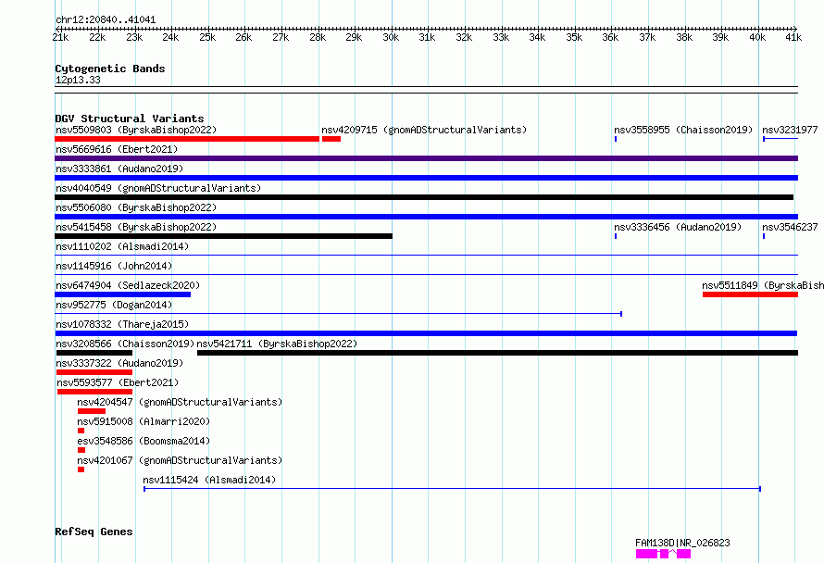The height and width of the screenshot is (563, 824).
Task: Click the esv3548586 (Boomsma2014) label
Action: 144,441
